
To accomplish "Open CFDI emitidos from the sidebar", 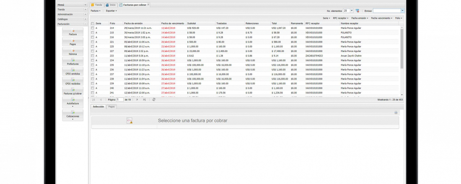I will click(x=73, y=72).
